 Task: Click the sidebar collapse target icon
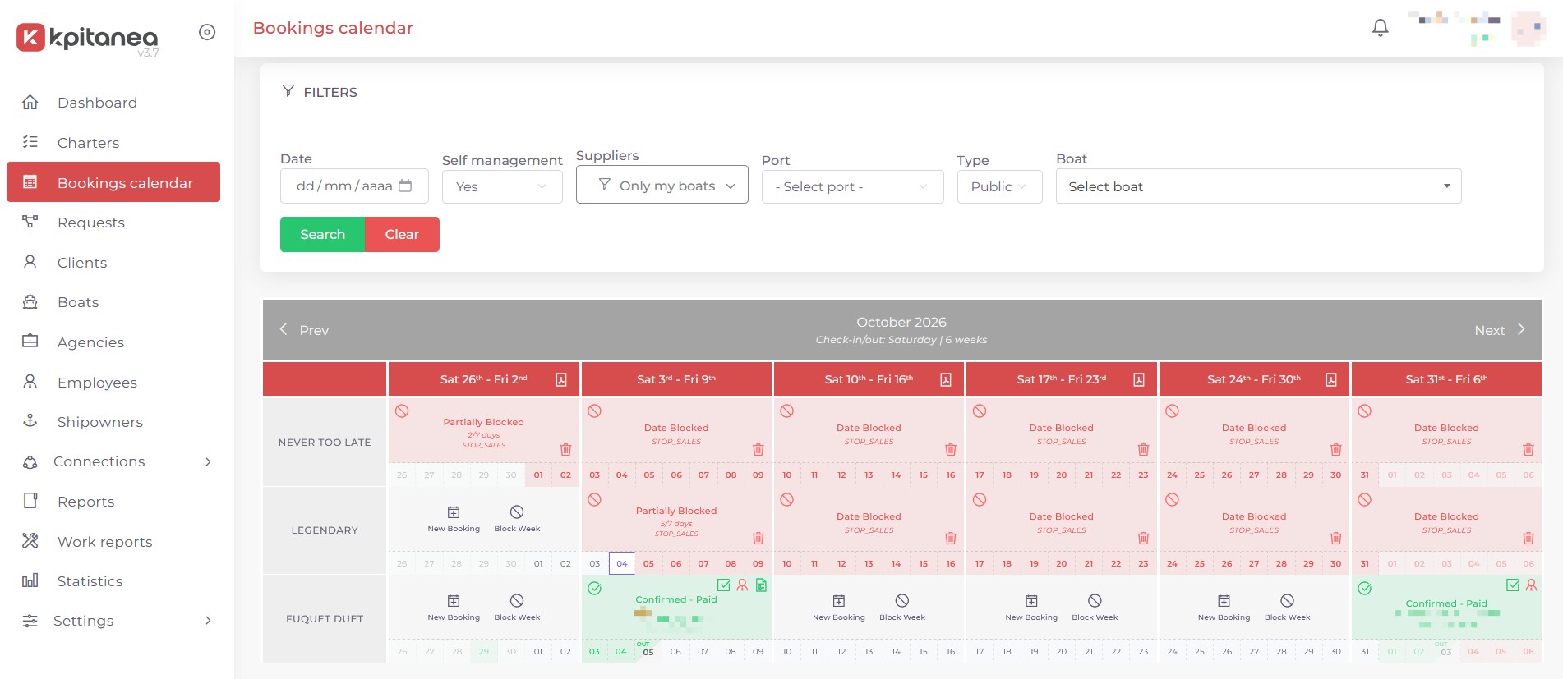(x=207, y=32)
